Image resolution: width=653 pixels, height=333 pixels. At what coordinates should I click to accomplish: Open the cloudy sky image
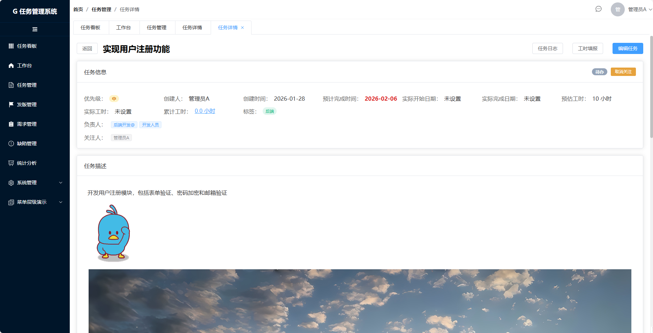pyautogui.click(x=360, y=301)
